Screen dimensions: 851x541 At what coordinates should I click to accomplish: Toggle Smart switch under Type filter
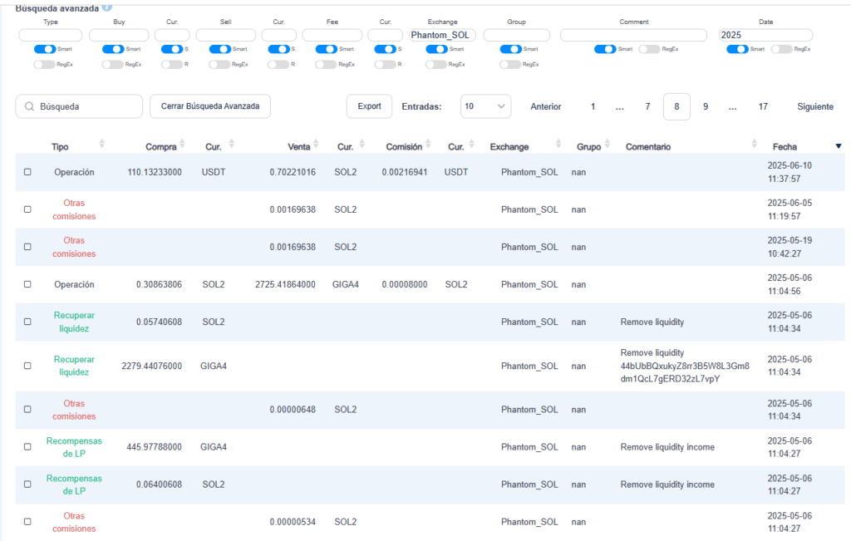45,49
